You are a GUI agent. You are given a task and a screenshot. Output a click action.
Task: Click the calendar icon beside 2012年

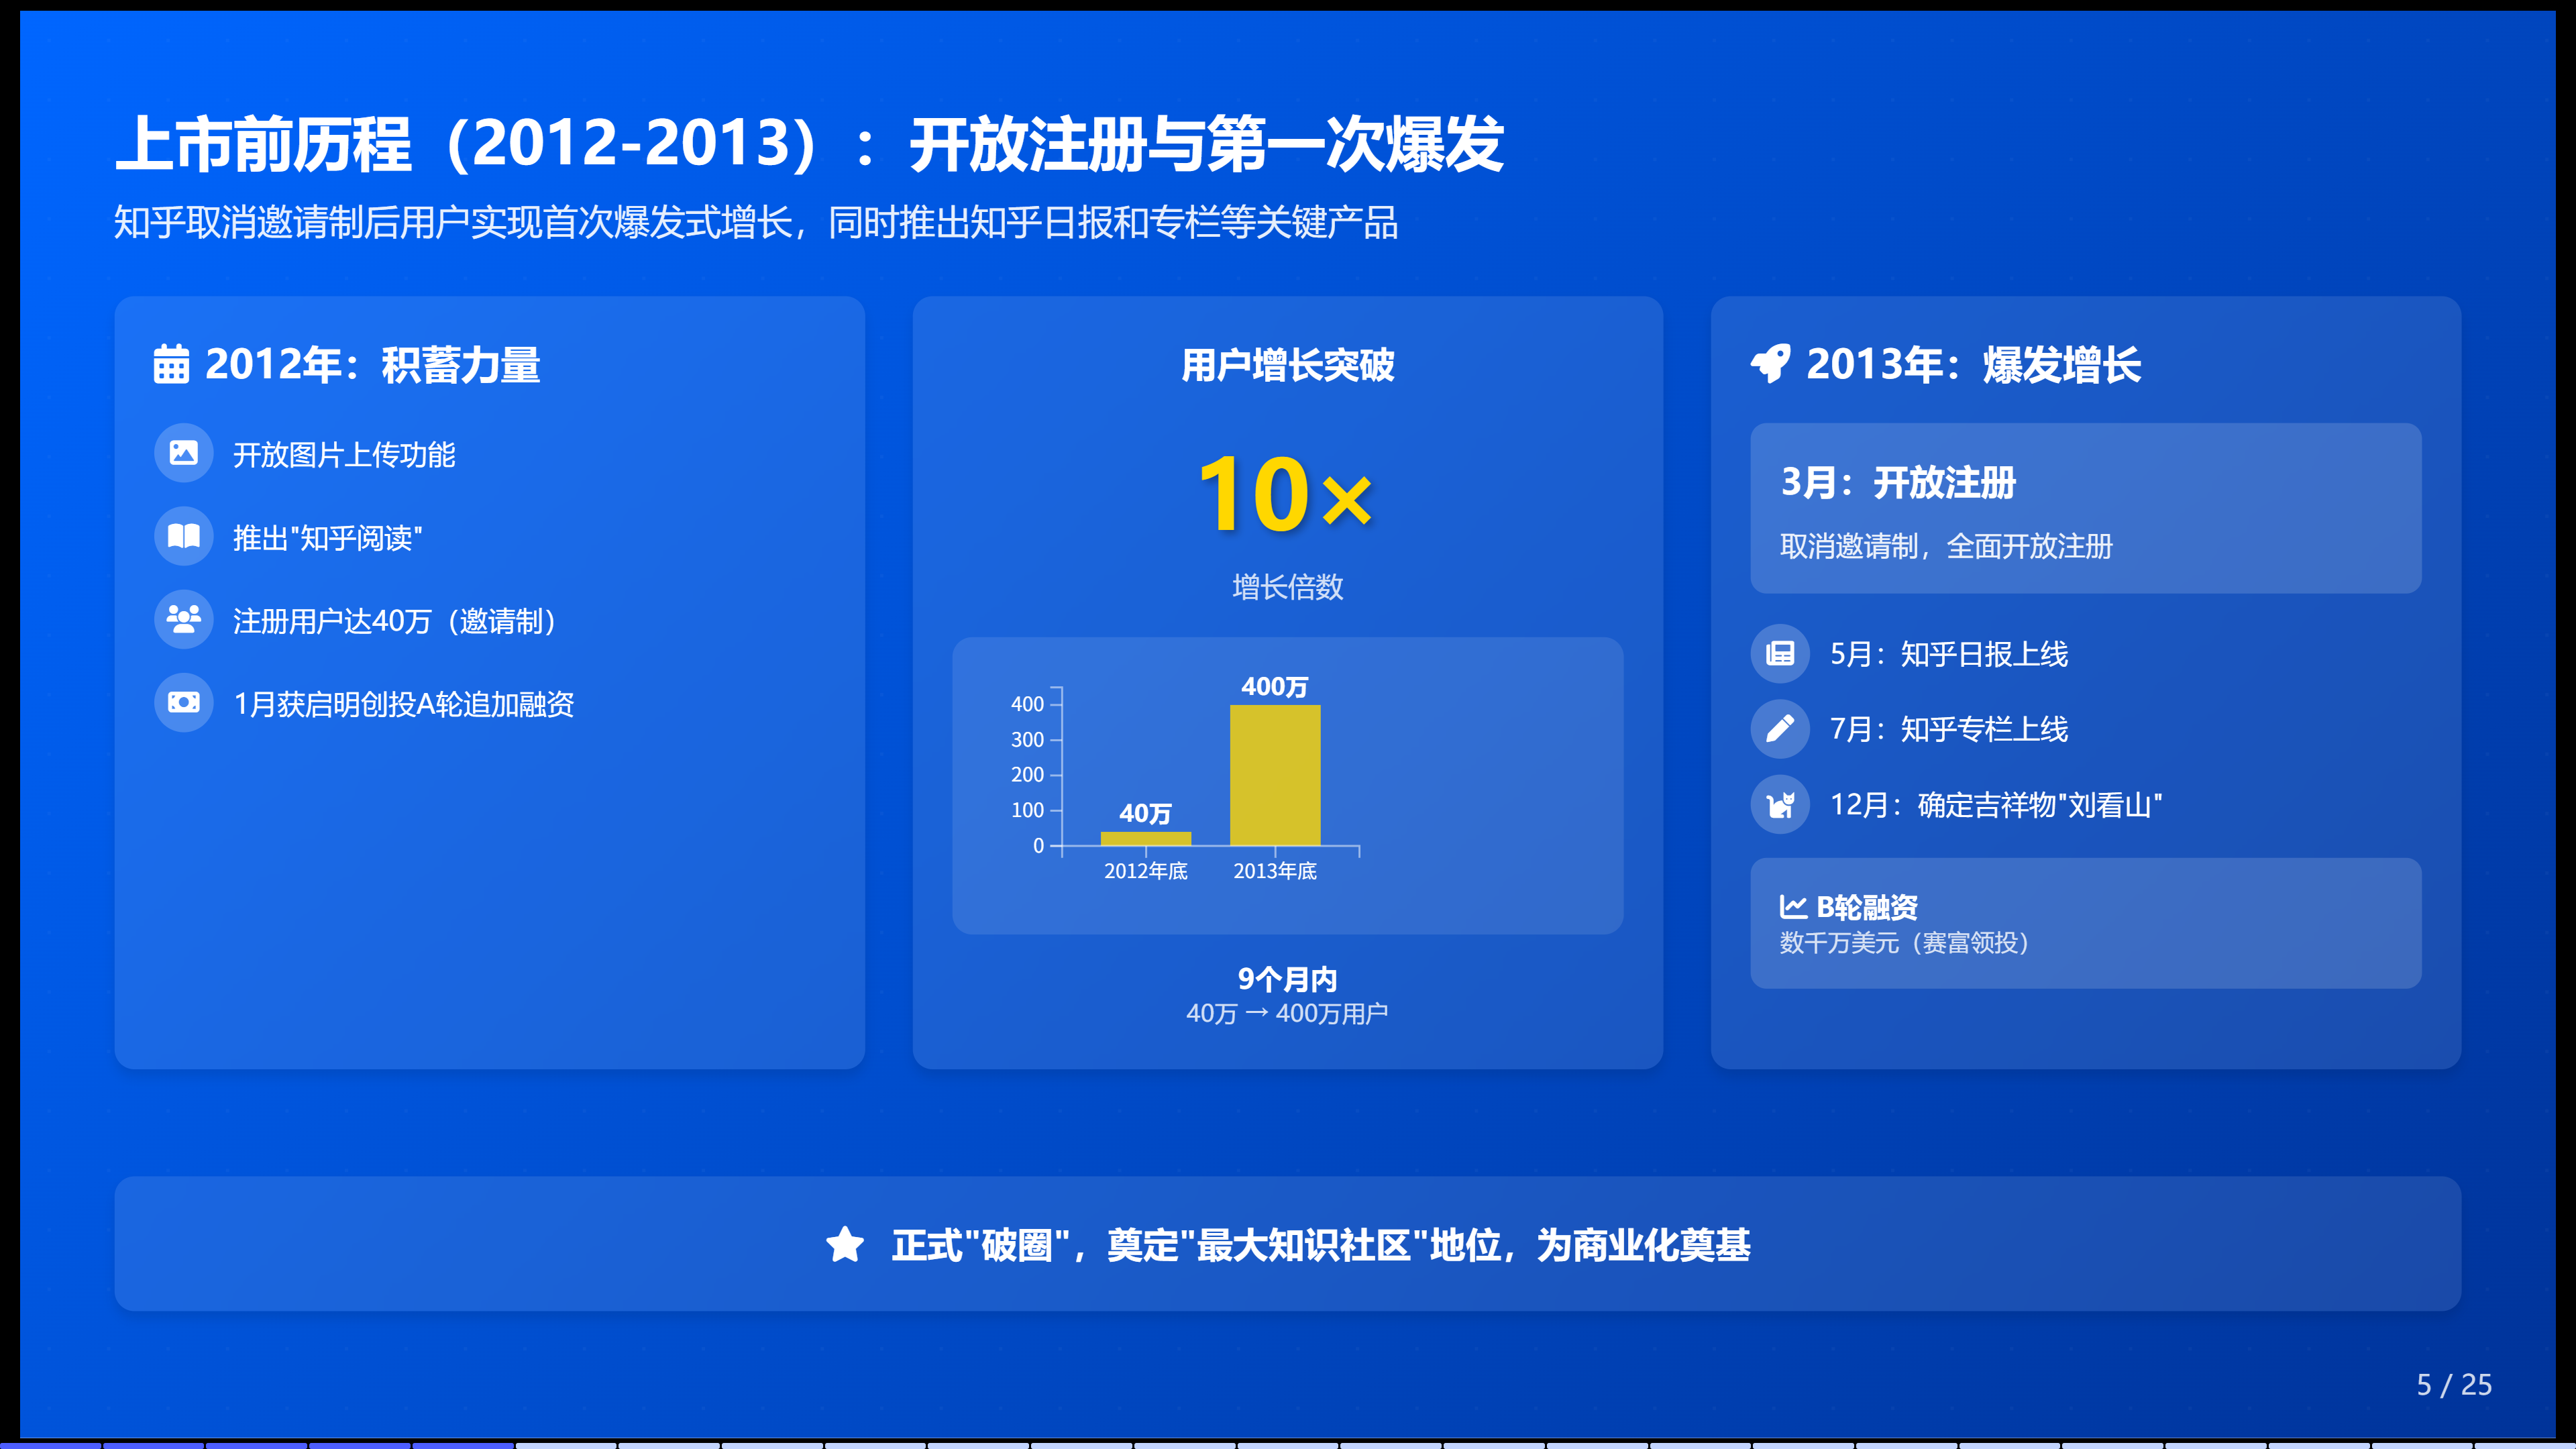tap(171, 365)
